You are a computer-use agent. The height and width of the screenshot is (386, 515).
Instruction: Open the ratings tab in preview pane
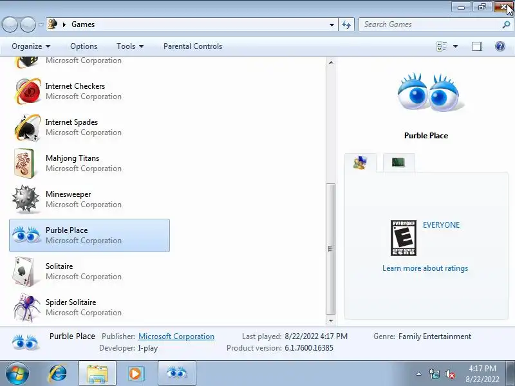pyautogui.click(x=360, y=163)
